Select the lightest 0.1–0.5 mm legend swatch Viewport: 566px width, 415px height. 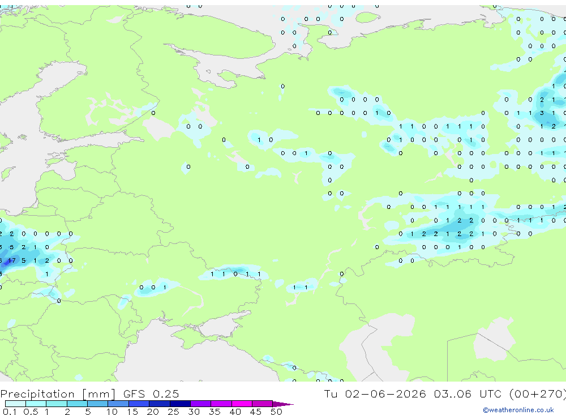point(15,404)
